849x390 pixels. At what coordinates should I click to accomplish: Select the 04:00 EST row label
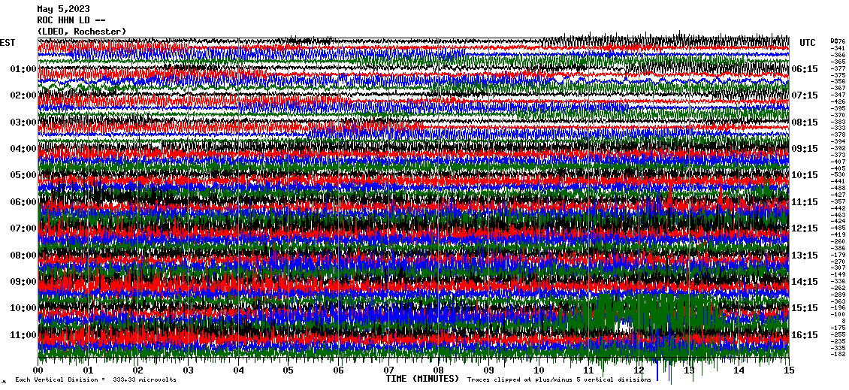pos(23,149)
